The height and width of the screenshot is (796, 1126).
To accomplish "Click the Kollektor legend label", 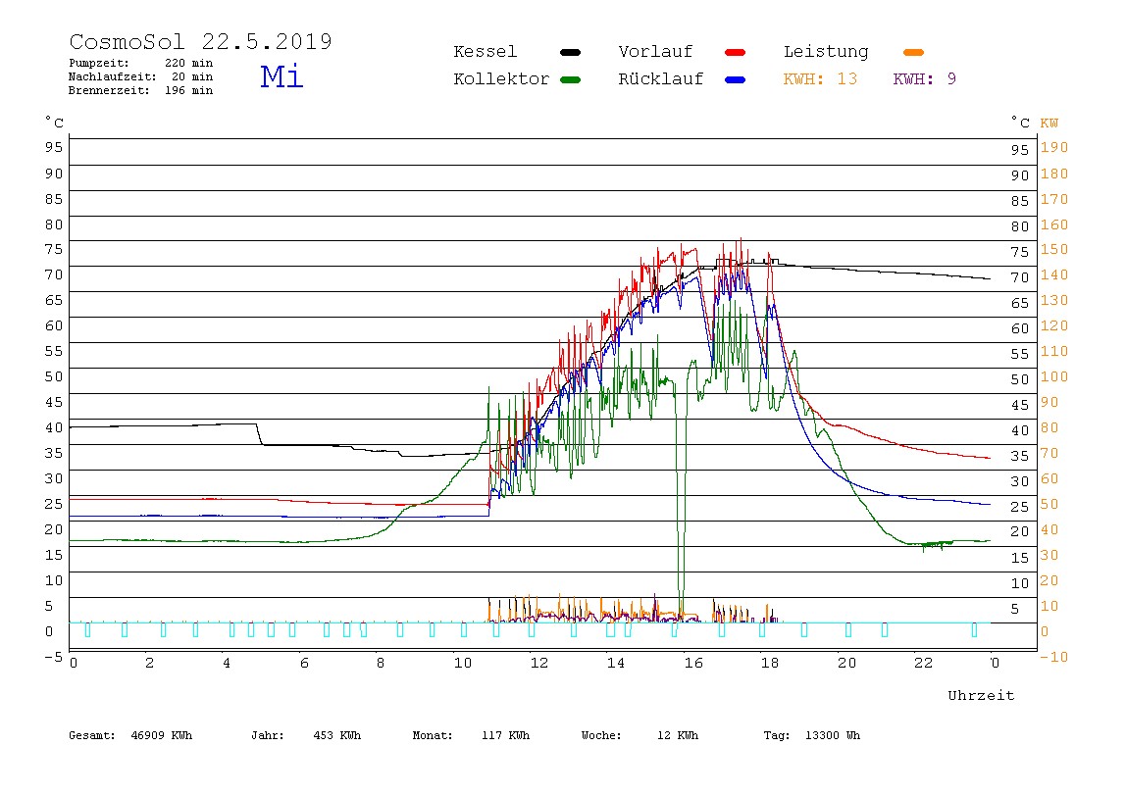I will (501, 79).
